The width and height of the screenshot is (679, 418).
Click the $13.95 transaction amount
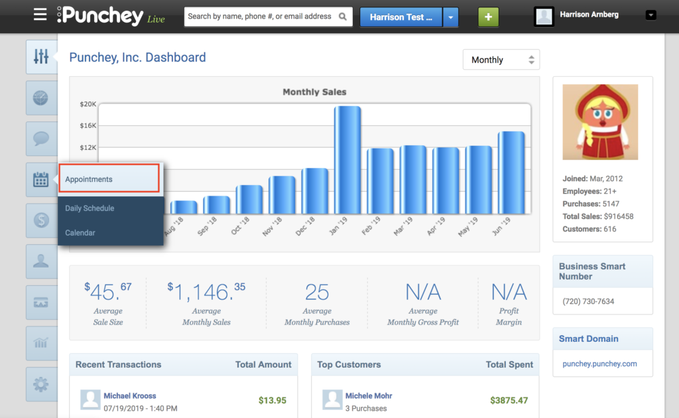[x=273, y=400]
